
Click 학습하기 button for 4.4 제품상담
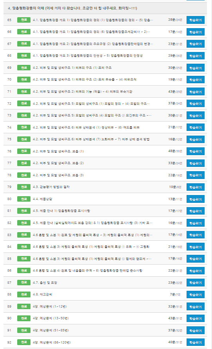195,199
